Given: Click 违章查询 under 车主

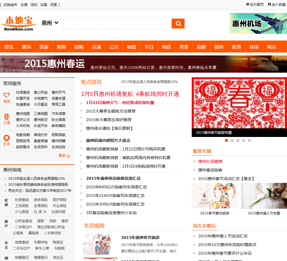Looking at the screenshot, I should pyautogui.click(x=22, y=242).
